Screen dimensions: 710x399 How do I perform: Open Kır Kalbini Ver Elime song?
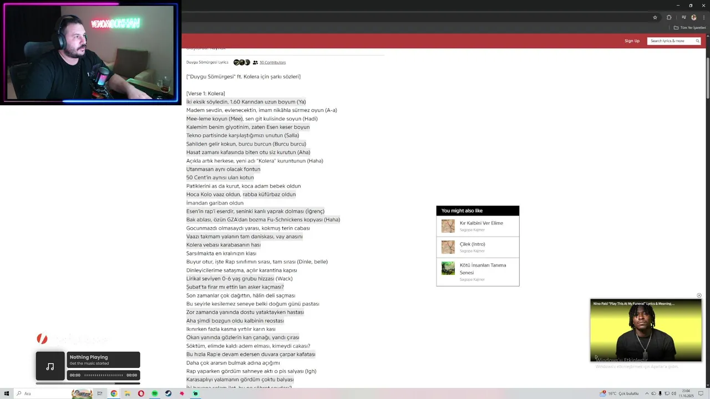tap(481, 223)
